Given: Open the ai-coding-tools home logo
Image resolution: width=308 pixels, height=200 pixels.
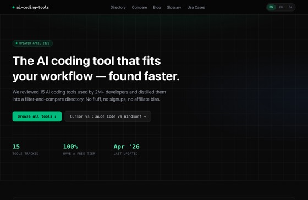Looking at the screenshot, I should click(x=31, y=8).
